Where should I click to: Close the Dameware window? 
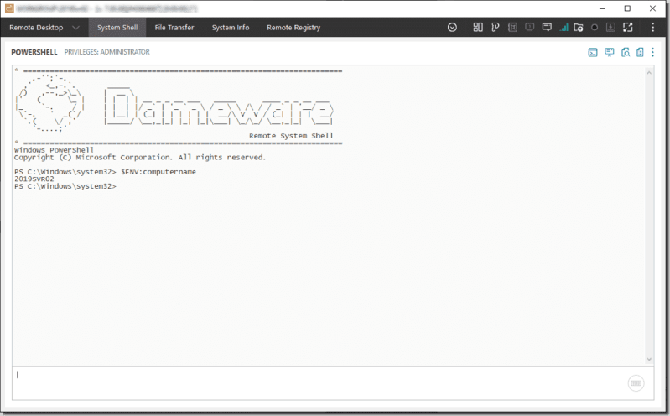652,8
